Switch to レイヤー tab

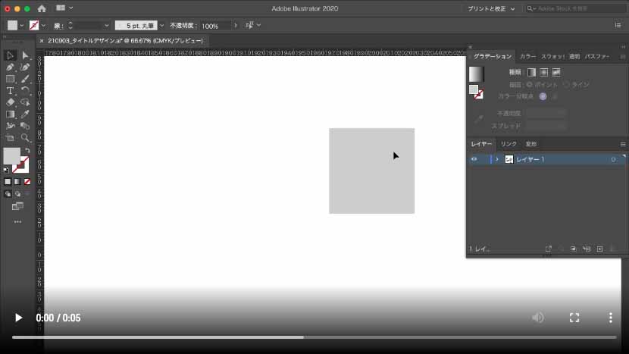[x=481, y=144]
